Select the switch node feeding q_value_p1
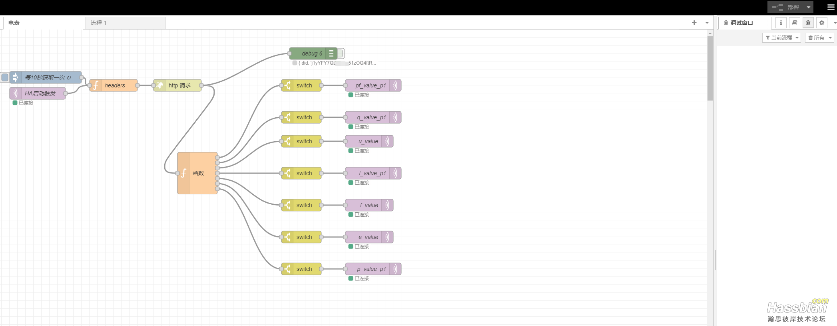The height and width of the screenshot is (326, 837). [301, 117]
